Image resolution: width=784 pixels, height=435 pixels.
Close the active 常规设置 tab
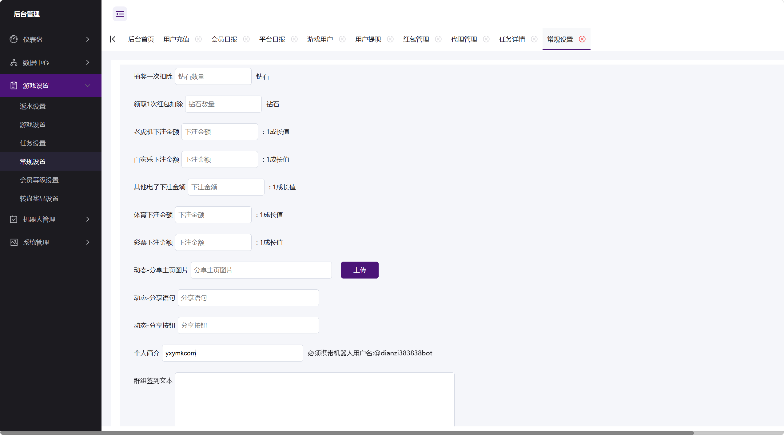point(582,39)
